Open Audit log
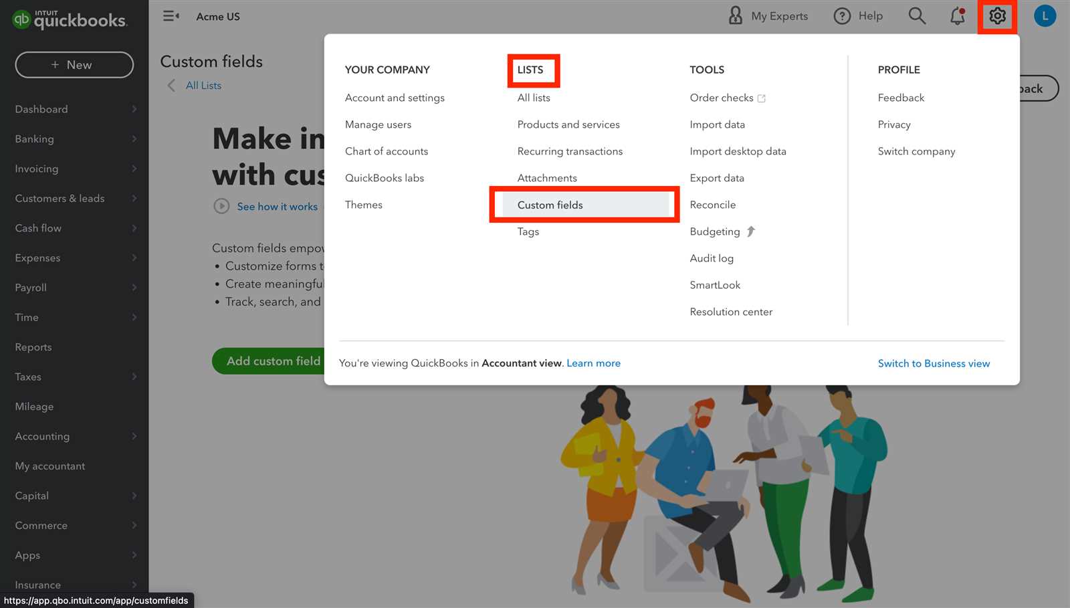The height and width of the screenshot is (608, 1070). point(712,258)
